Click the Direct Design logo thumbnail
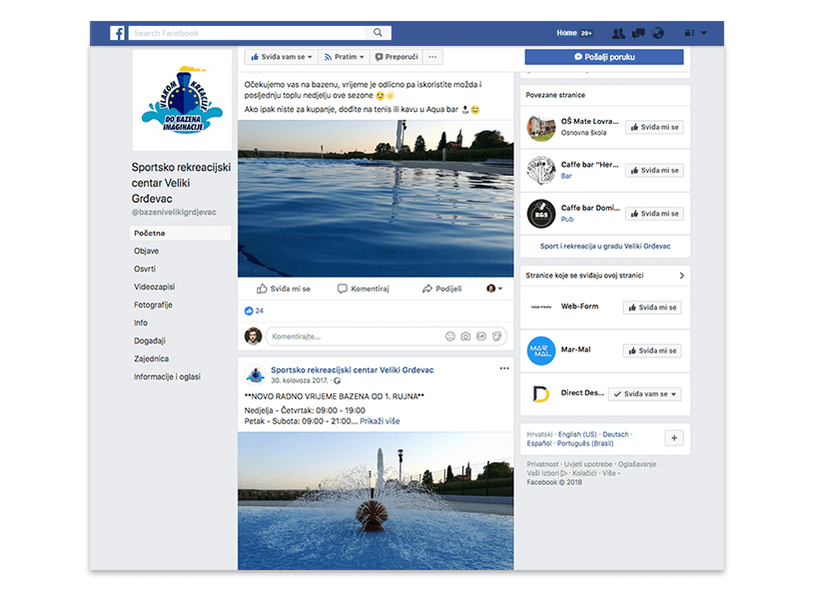This screenshot has width=814, height=599. [541, 394]
